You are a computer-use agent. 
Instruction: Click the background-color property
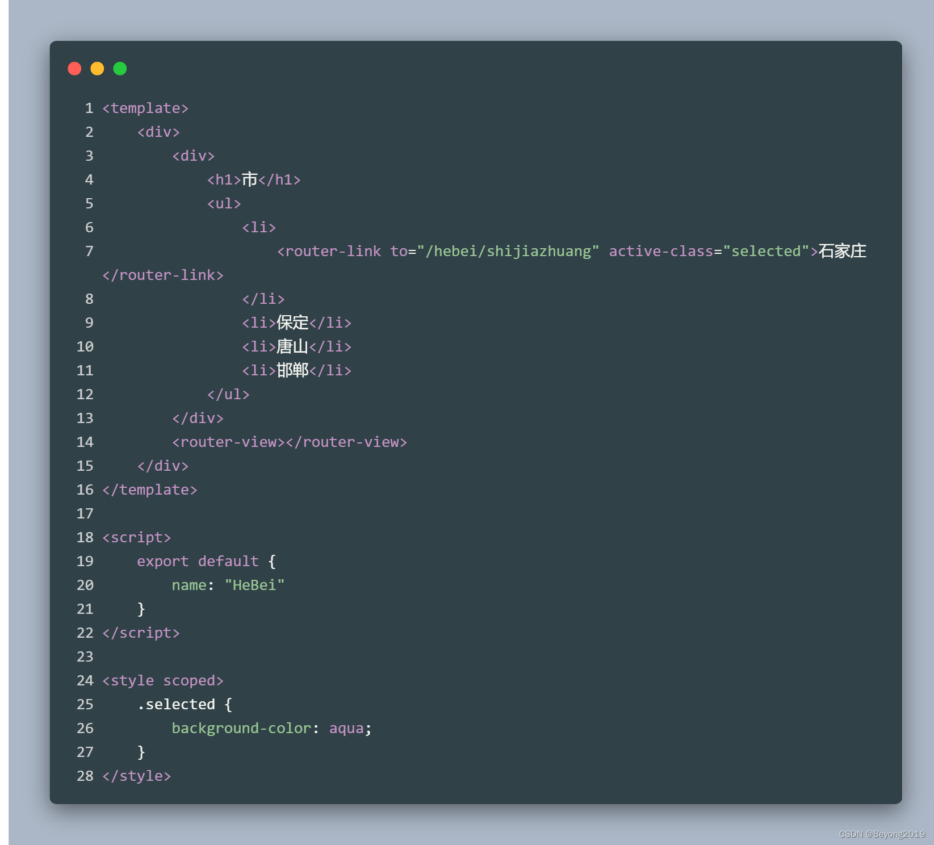click(241, 728)
